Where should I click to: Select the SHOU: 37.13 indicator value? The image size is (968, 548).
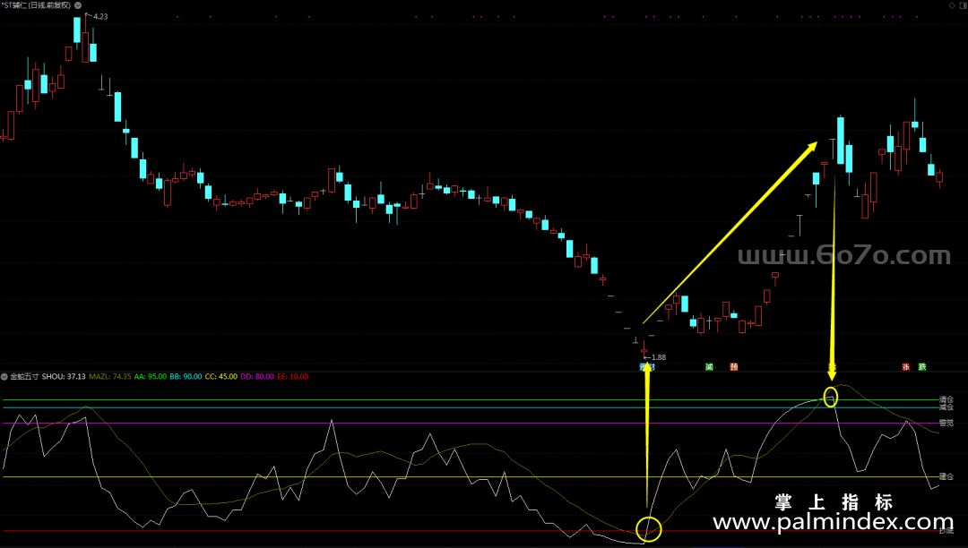tap(64, 377)
